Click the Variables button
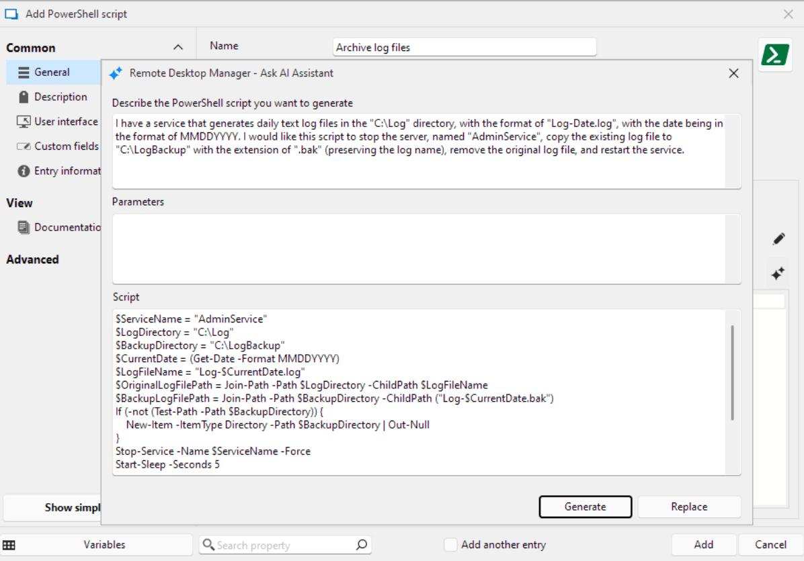The image size is (804, 561). pos(104,545)
